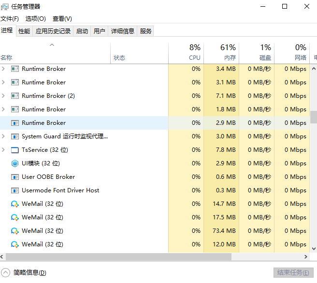The width and height of the screenshot is (317, 283).
Task: Click the Runtime Broker (2) process icon
Action: coord(15,96)
